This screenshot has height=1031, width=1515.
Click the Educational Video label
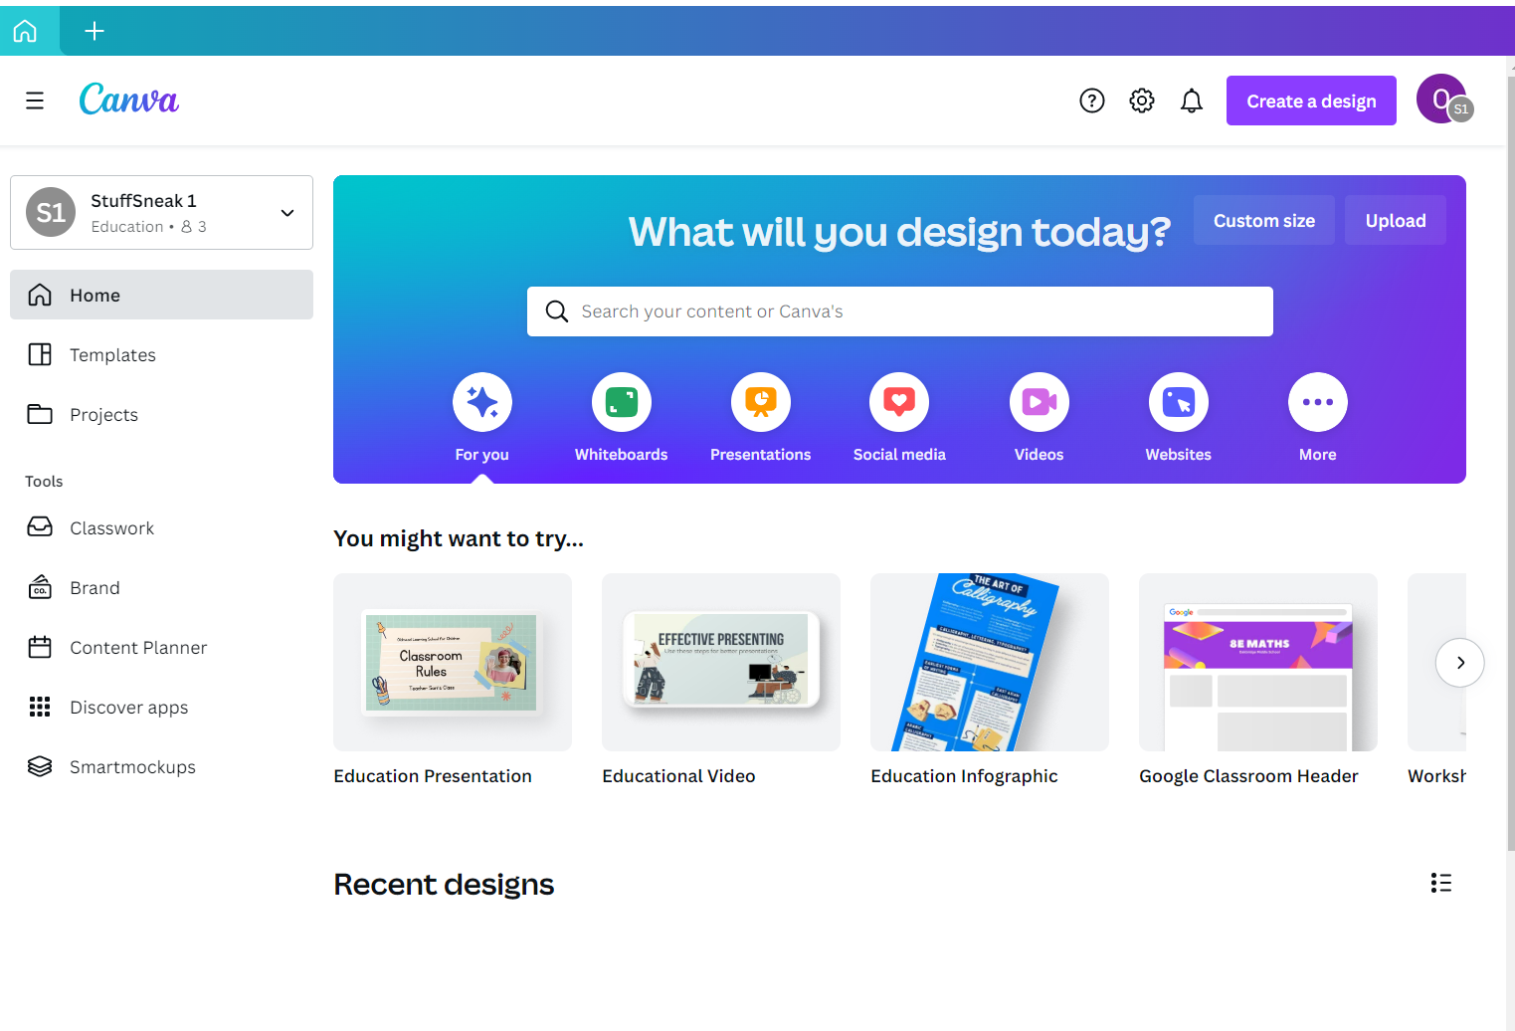coord(678,776)
